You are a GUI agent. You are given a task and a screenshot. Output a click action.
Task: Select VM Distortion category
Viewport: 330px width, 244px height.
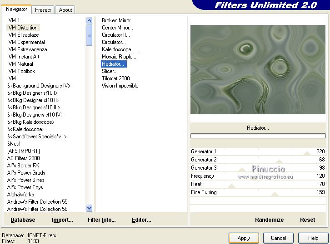click(x=23, y=28)
